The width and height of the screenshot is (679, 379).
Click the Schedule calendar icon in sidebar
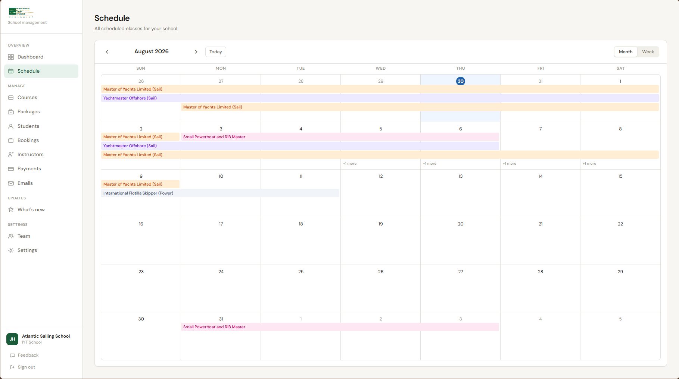point(11,71)
